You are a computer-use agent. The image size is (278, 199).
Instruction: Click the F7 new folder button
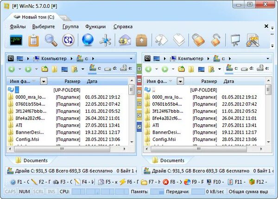click(x=151, y=182)
